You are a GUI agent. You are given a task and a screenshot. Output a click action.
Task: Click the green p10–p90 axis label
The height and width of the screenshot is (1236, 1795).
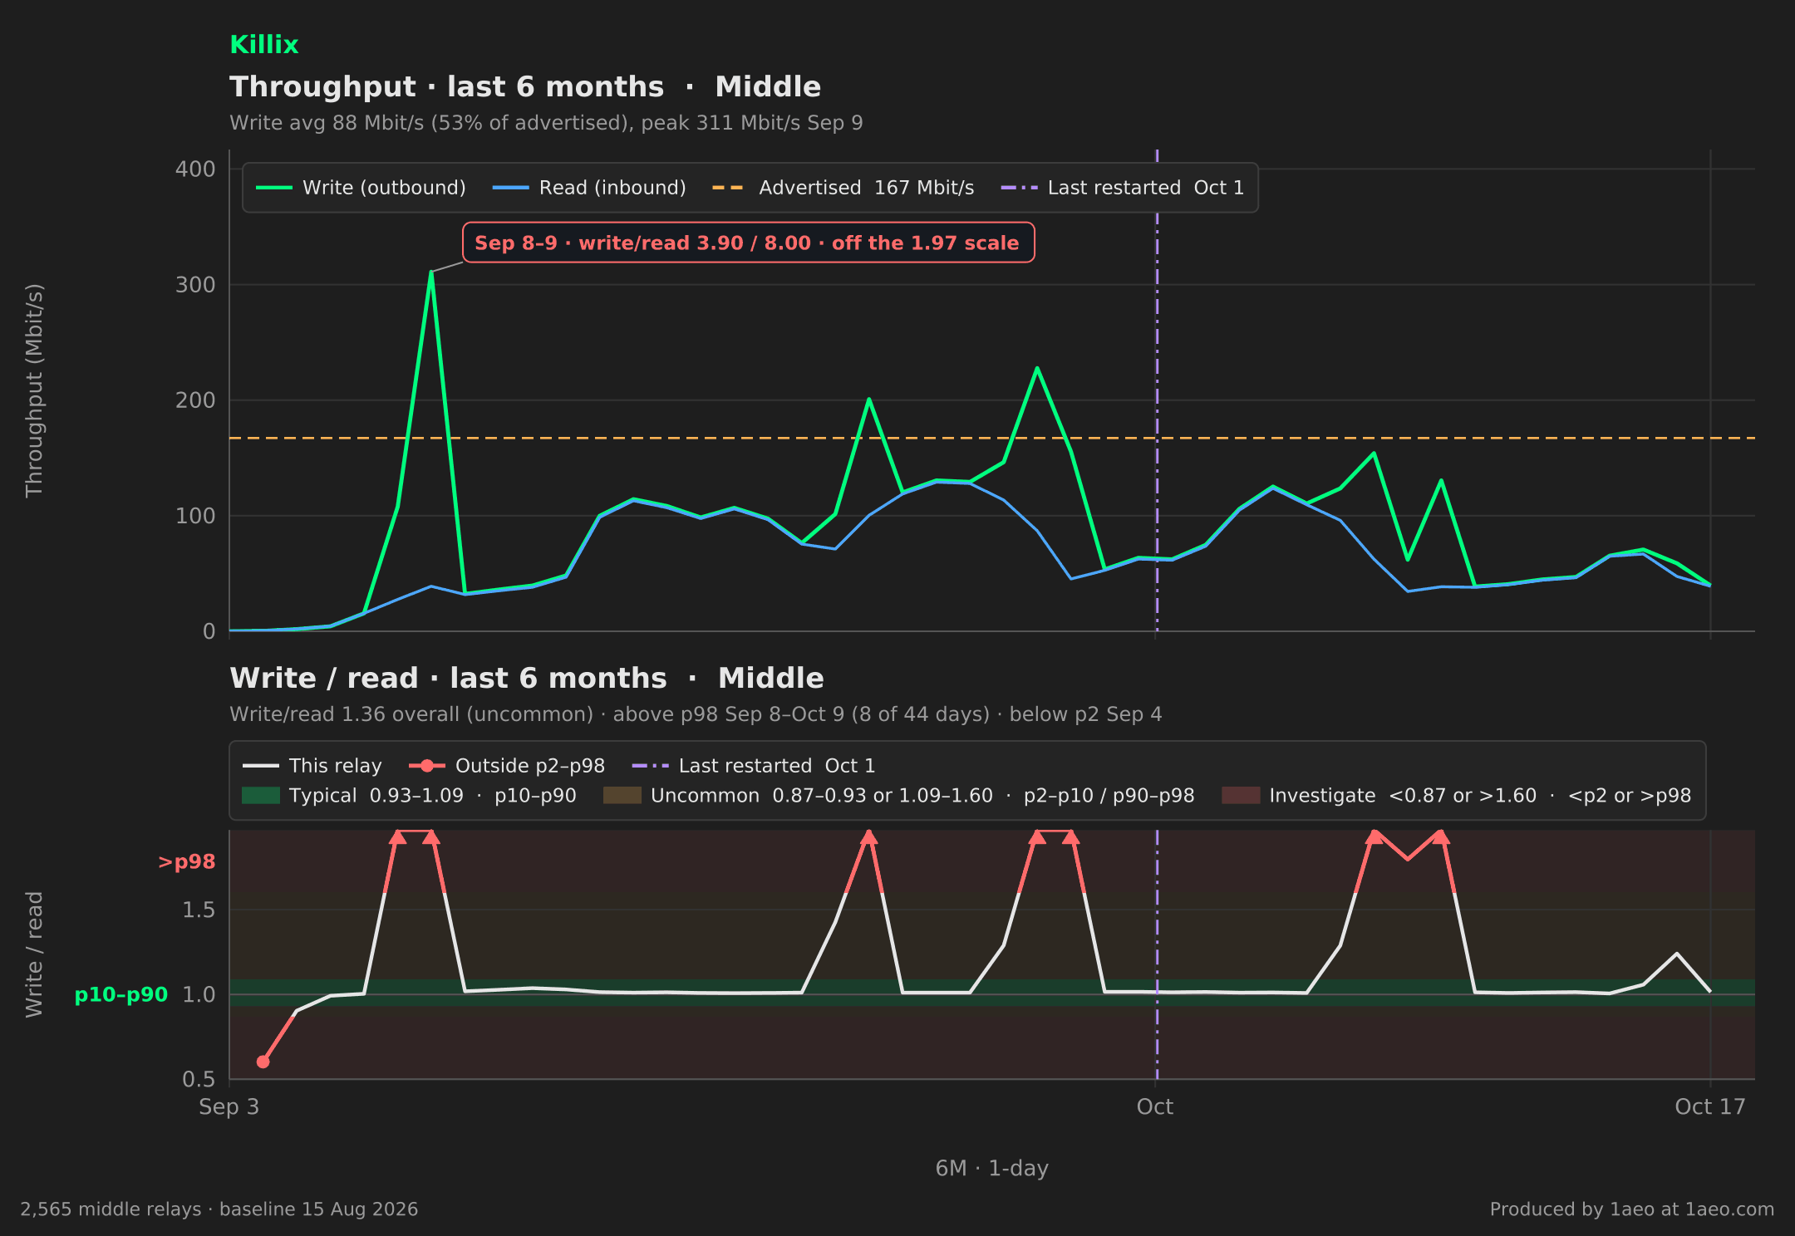(x=121, y=995)
